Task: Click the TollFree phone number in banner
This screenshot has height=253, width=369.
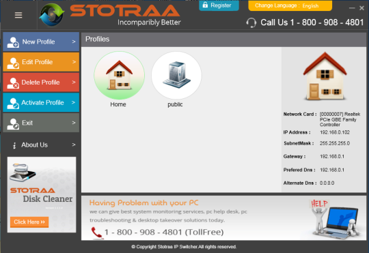Action: pyautogui.click(x=164, y=233)
